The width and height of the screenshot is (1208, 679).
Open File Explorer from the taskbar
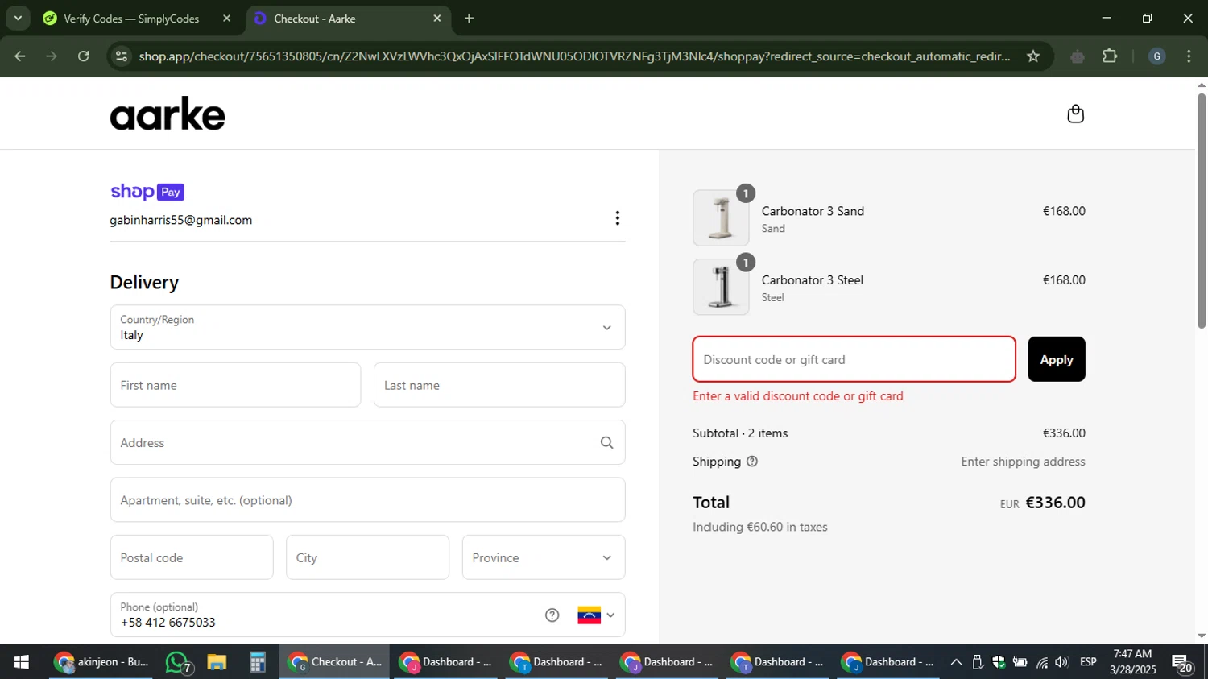click(x=217, y=662)
